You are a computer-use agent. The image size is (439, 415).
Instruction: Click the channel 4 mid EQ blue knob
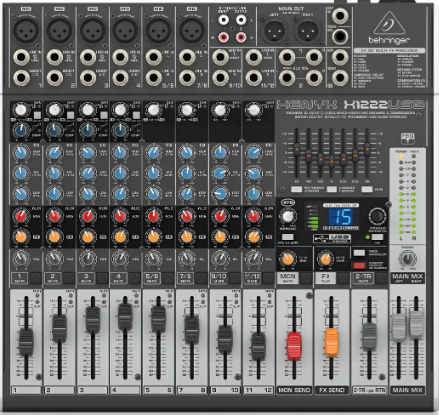(x=120, y=173)
